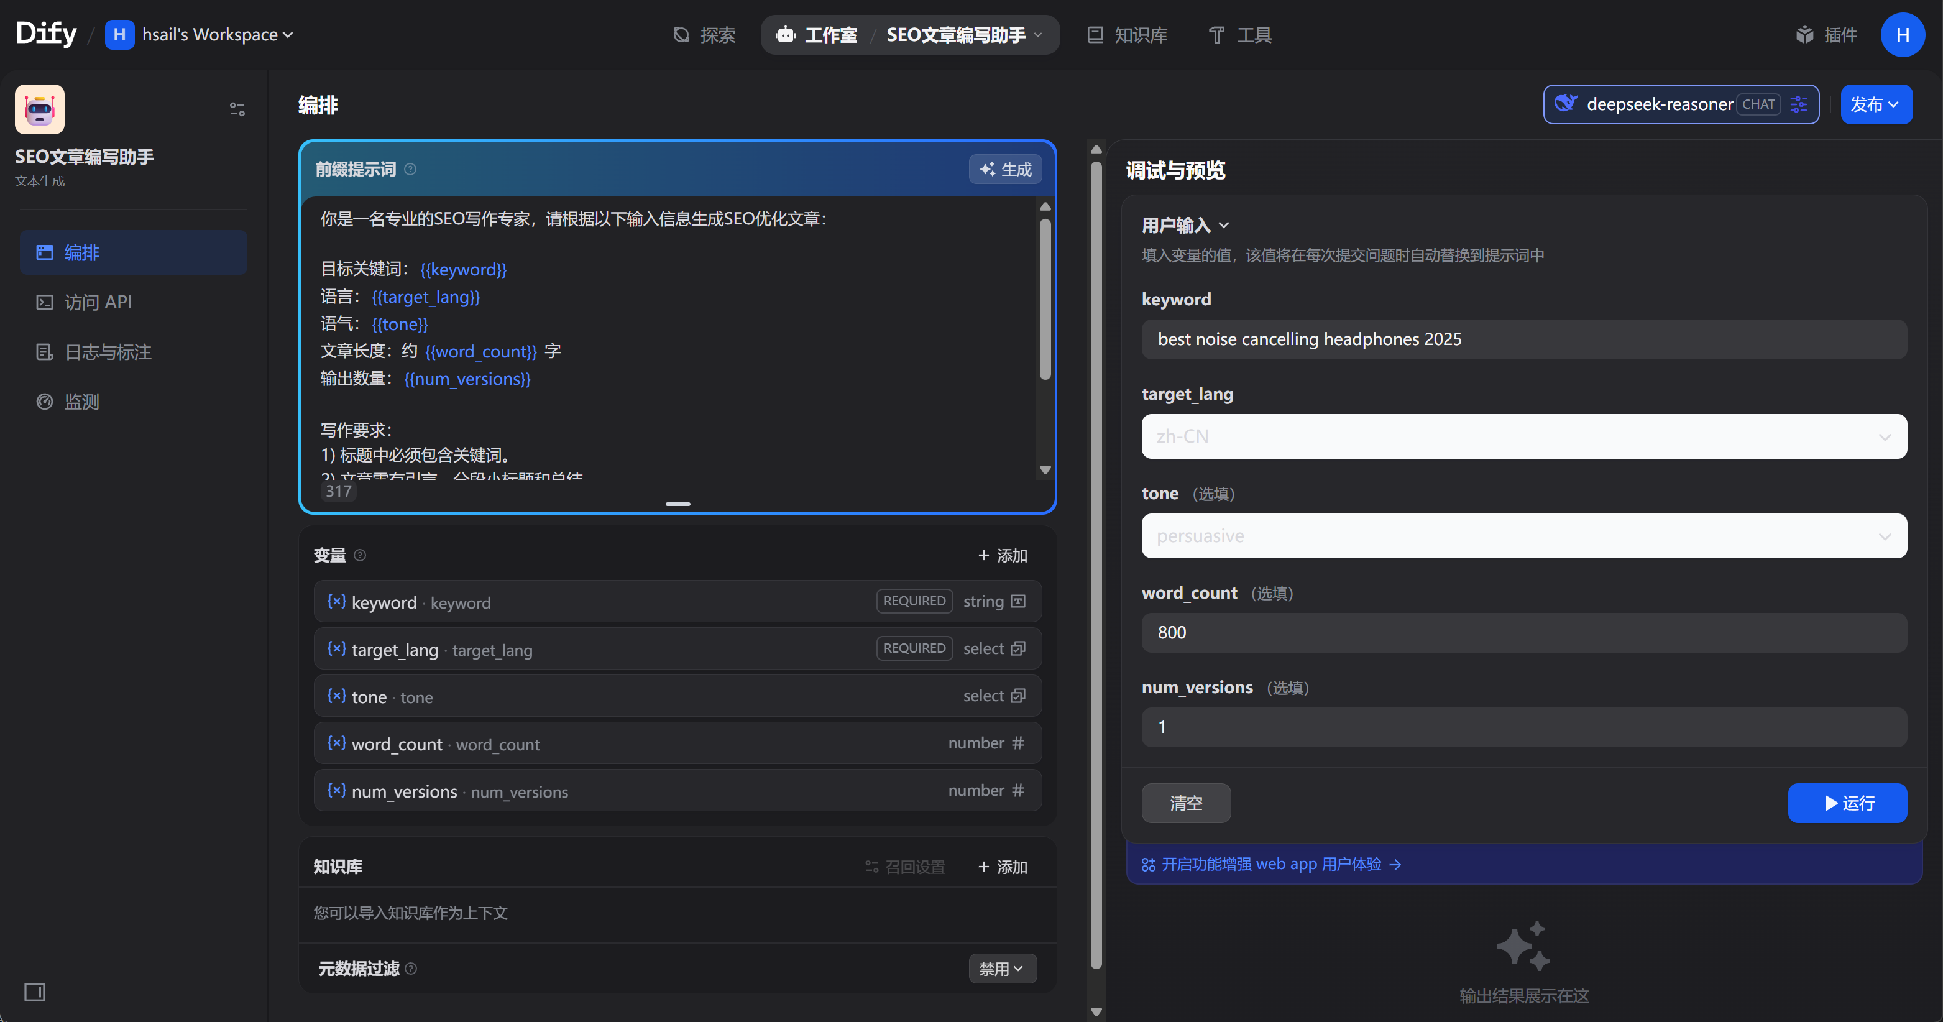Click help icon next to 元数据过滤
The image size is (1943, 1022).
411,969
